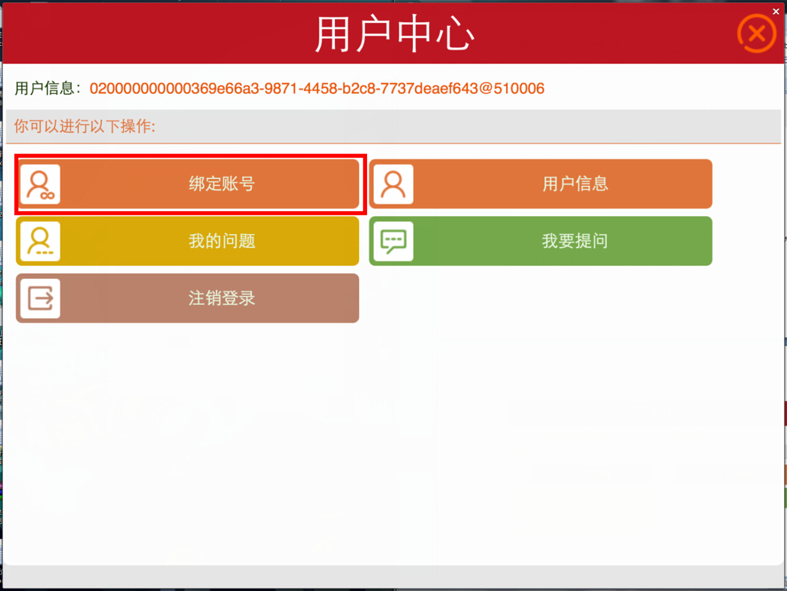Open 我的问题 to view my questions
Screen dimensions: 787x591
(220, 241)
